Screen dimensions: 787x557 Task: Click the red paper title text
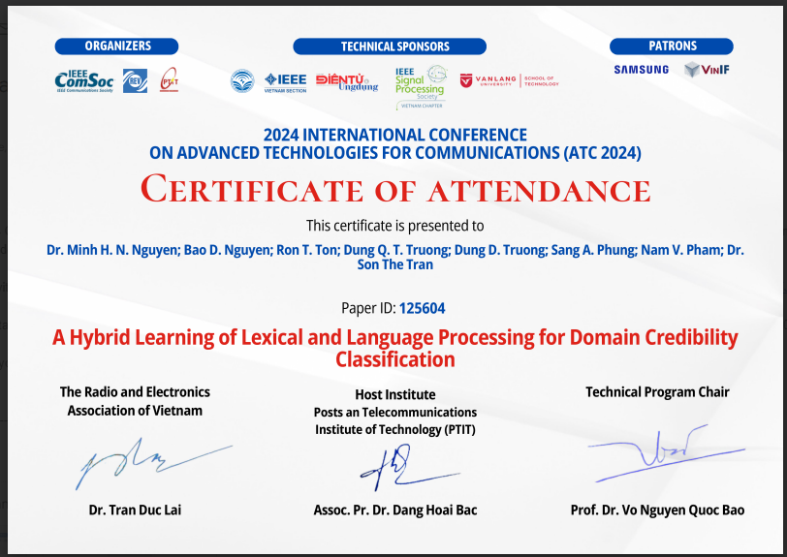[x=394, y=348]
